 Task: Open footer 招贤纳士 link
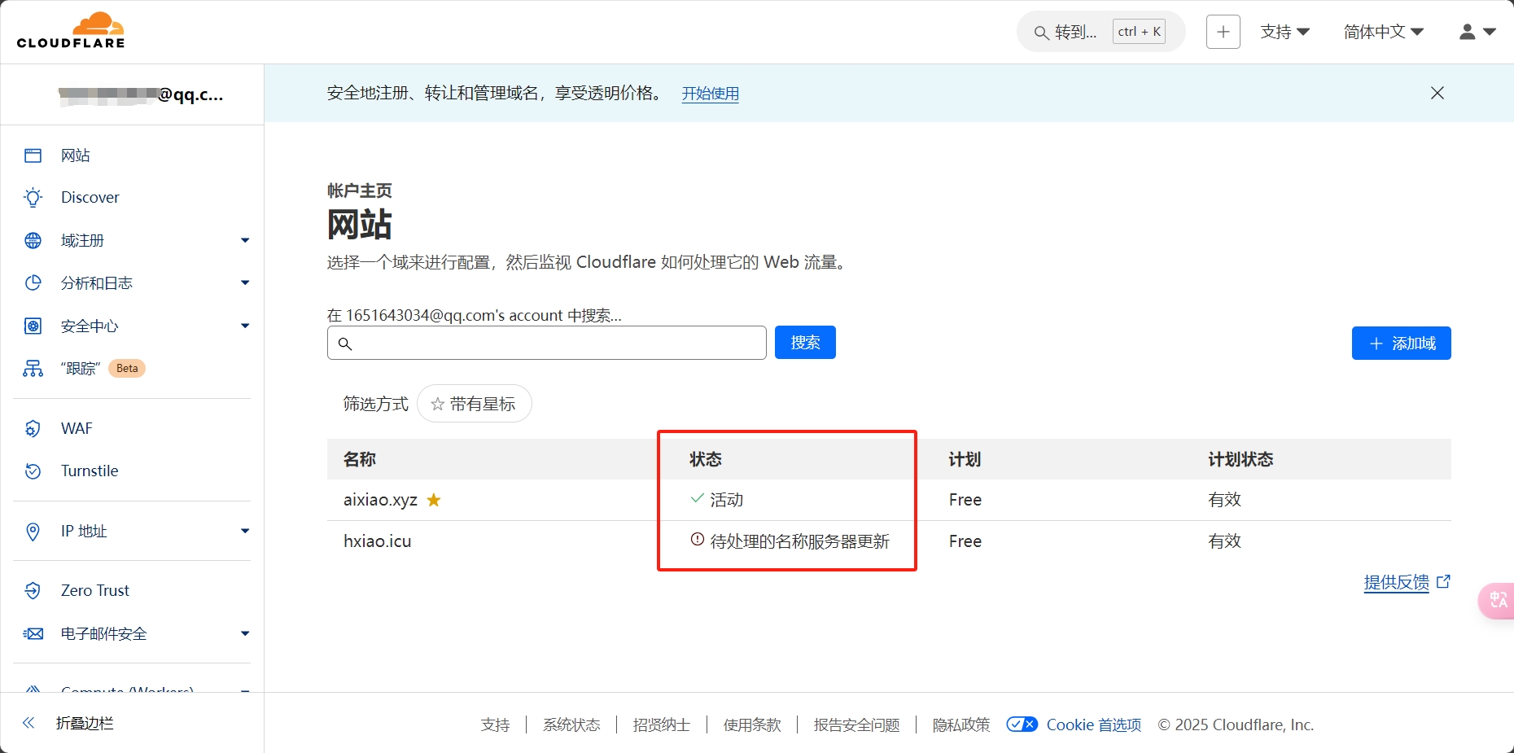tap(662, 725)
